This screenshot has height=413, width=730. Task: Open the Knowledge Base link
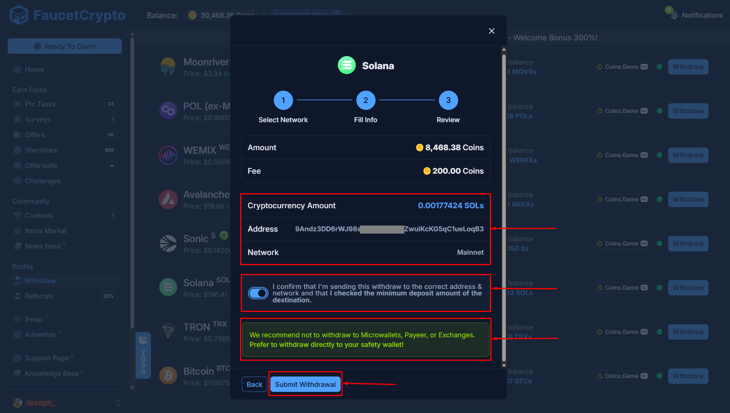[x=65, y=373]
